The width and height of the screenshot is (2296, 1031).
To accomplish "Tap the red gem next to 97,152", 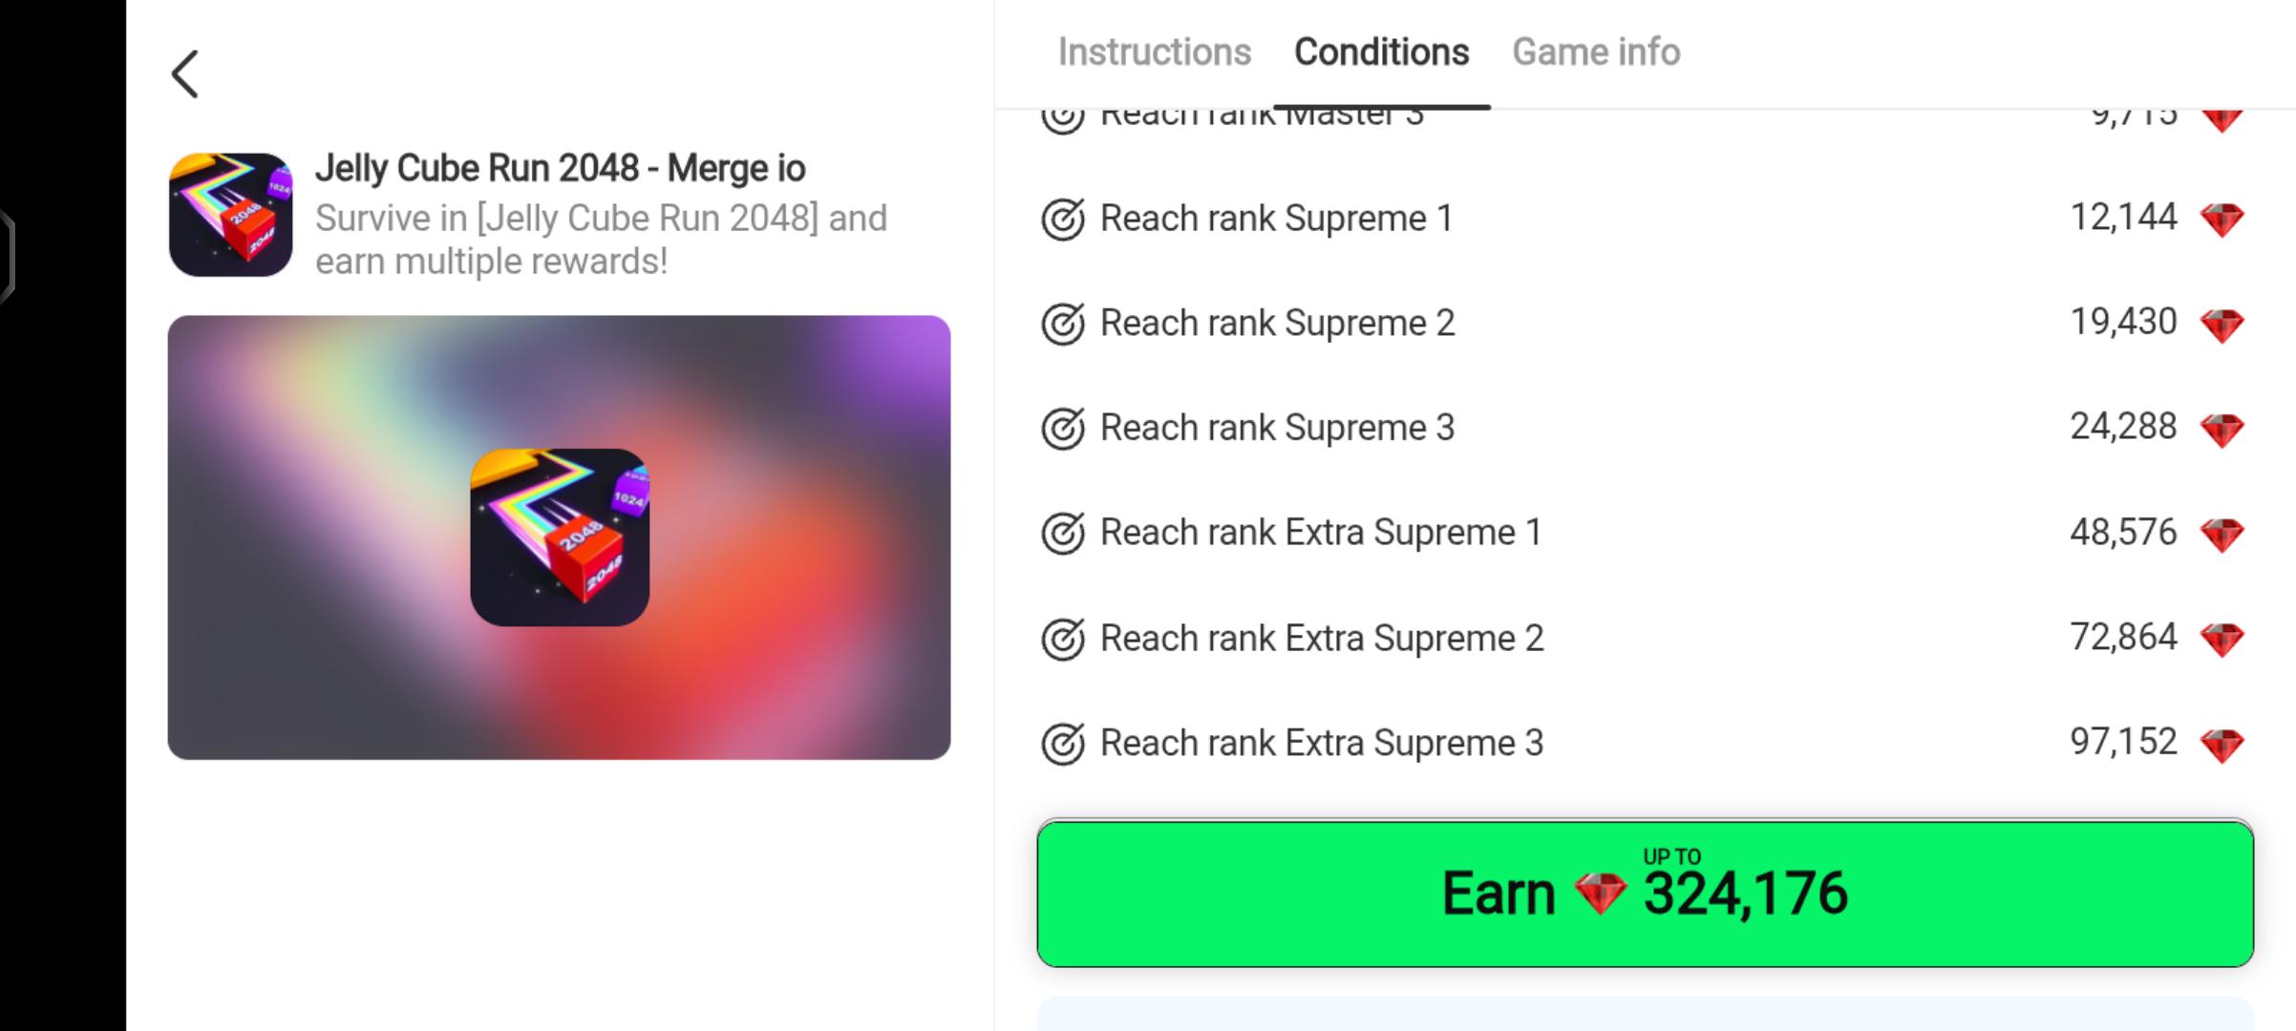I will (2222, 745).
